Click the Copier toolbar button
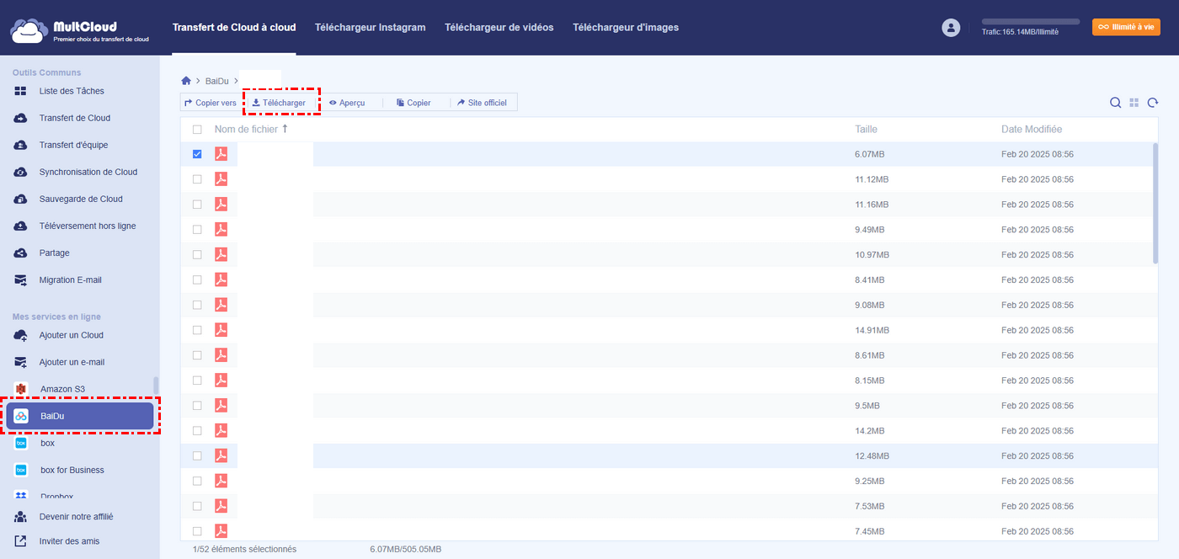 [x=413, y=103]
